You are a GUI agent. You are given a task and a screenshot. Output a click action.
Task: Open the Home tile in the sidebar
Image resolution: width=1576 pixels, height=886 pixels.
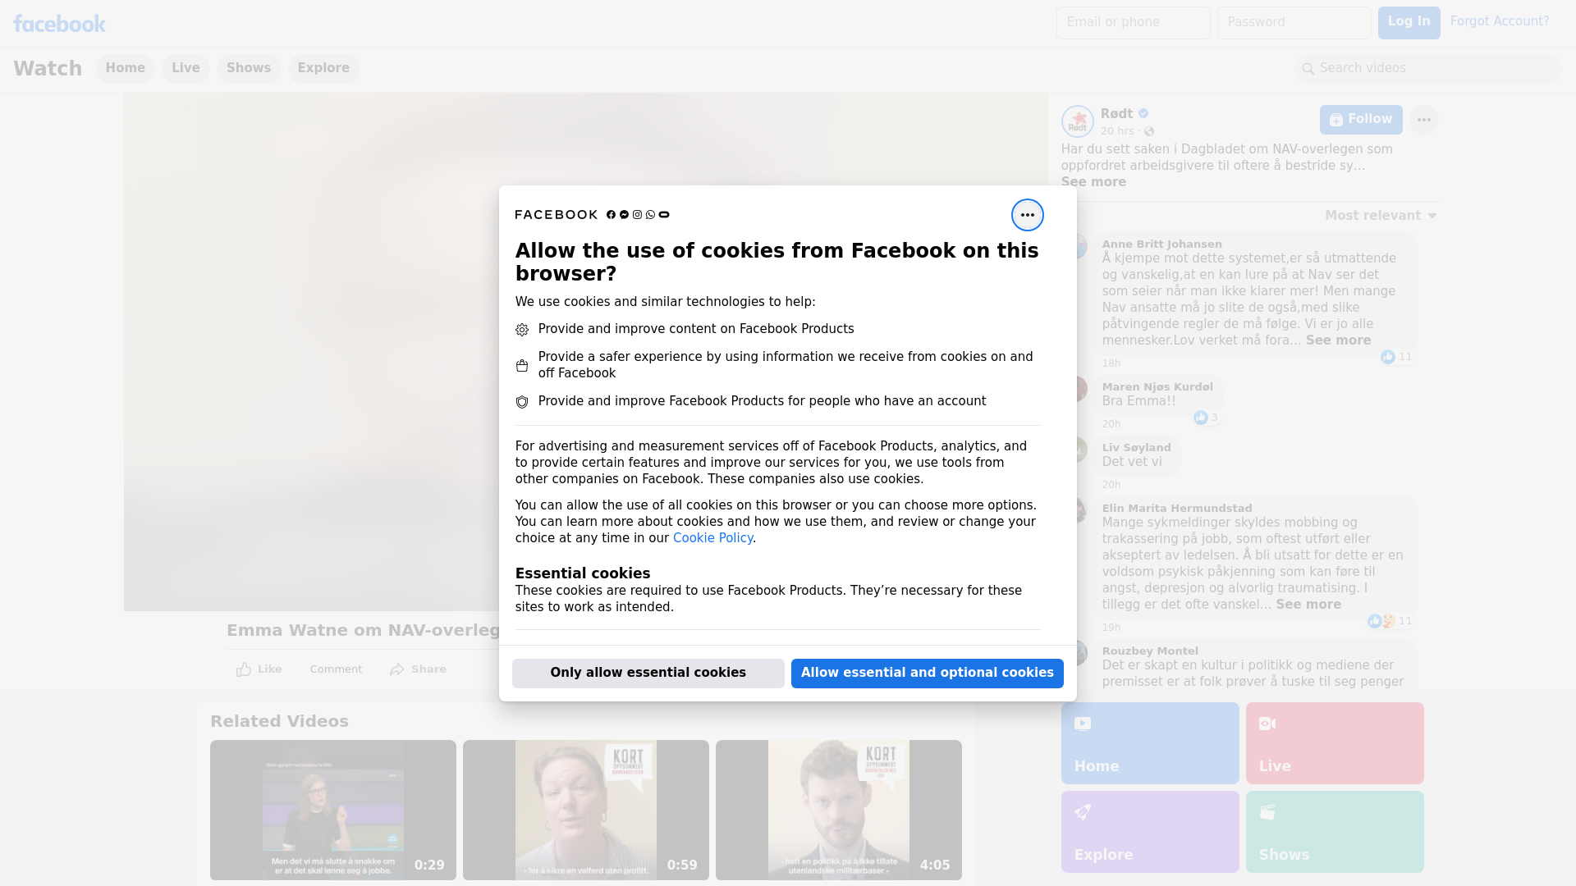click(1149, 742)
